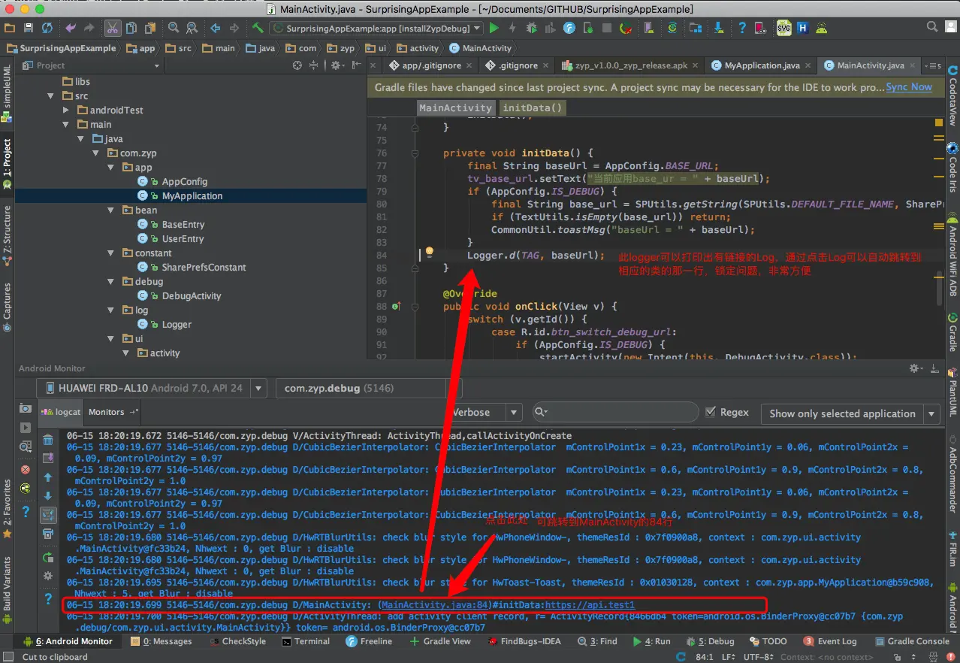Click the Down the stack trace arrow icon
Screen dimensions: 960x663
[48, 495]
